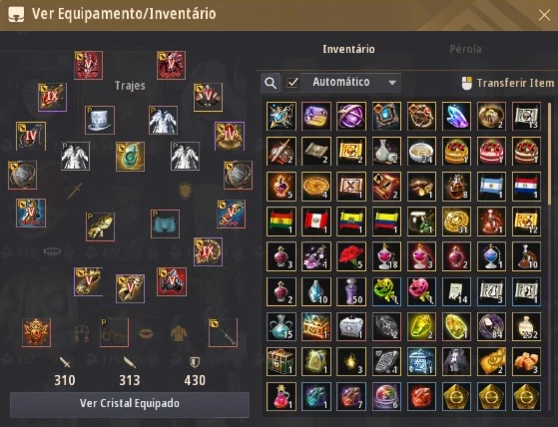Select the white top hat costume slot
The height and width of the screenshot is (427, 558).
100,120
